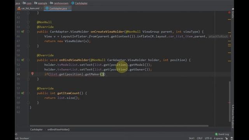Click the fold end marker on line 48
The height and width of the screenshot is (140, 249).
coord(28,46)
